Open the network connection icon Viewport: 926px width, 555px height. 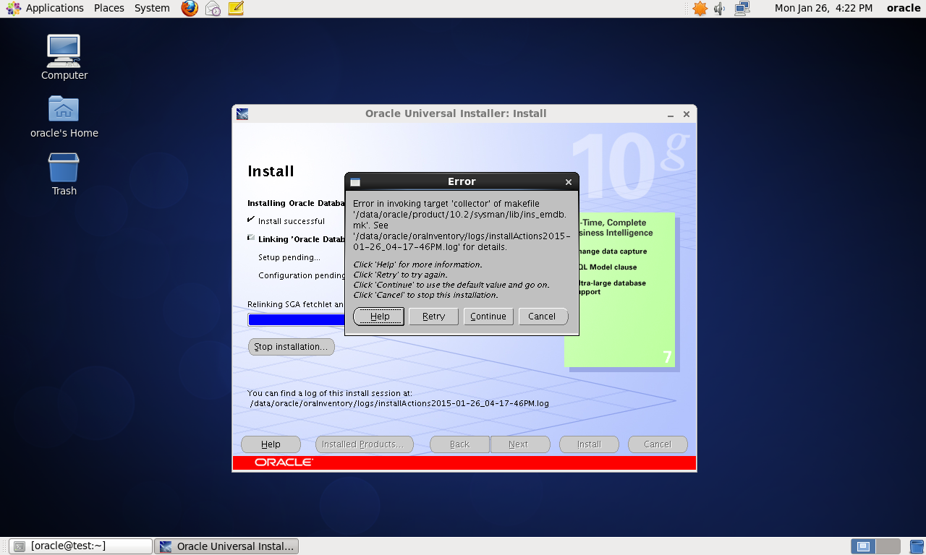tap(742, 9)
